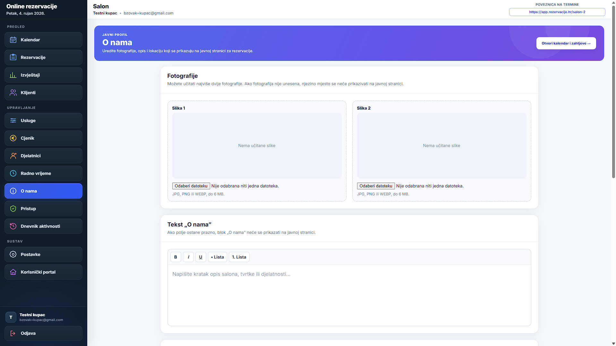Click the Korisnički portal home icon

coord(13,272)
